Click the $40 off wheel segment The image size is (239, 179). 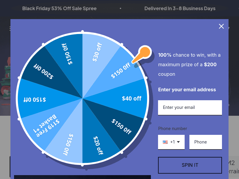(x=131, y=98)
